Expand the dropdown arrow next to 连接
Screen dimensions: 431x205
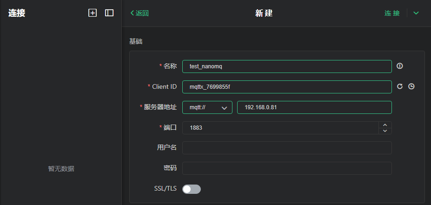[416, 13]
